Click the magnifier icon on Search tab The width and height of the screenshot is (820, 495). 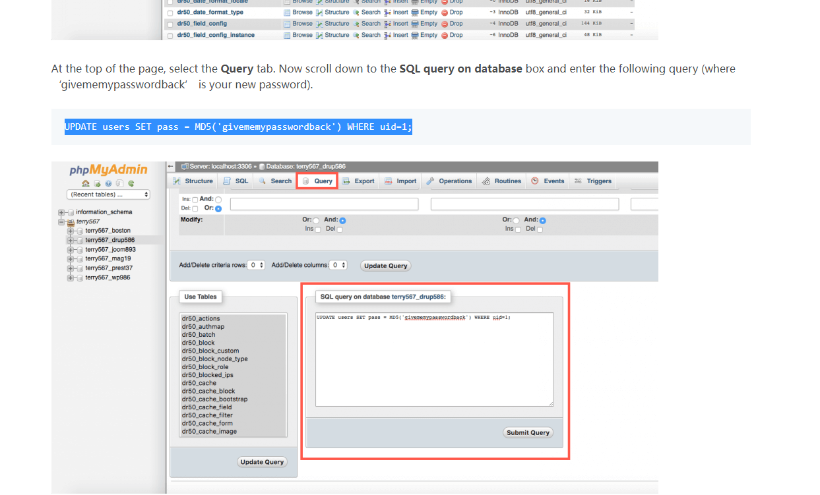coord(263,181)
